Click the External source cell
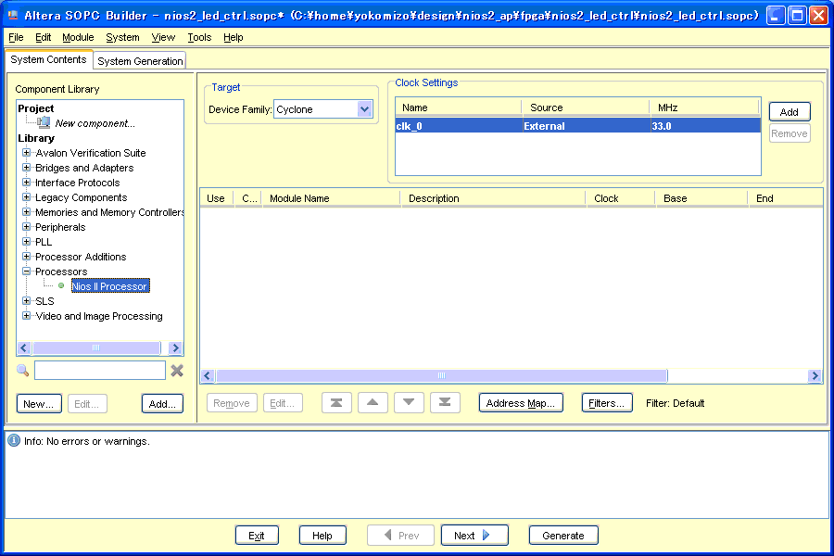The width and height of the screenshot is (834, 556). pos(587,126)
